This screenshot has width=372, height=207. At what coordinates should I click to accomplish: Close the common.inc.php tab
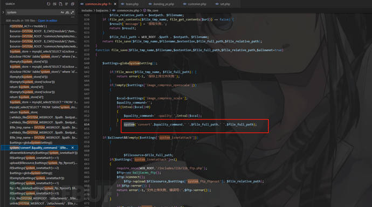pos(115,4)
